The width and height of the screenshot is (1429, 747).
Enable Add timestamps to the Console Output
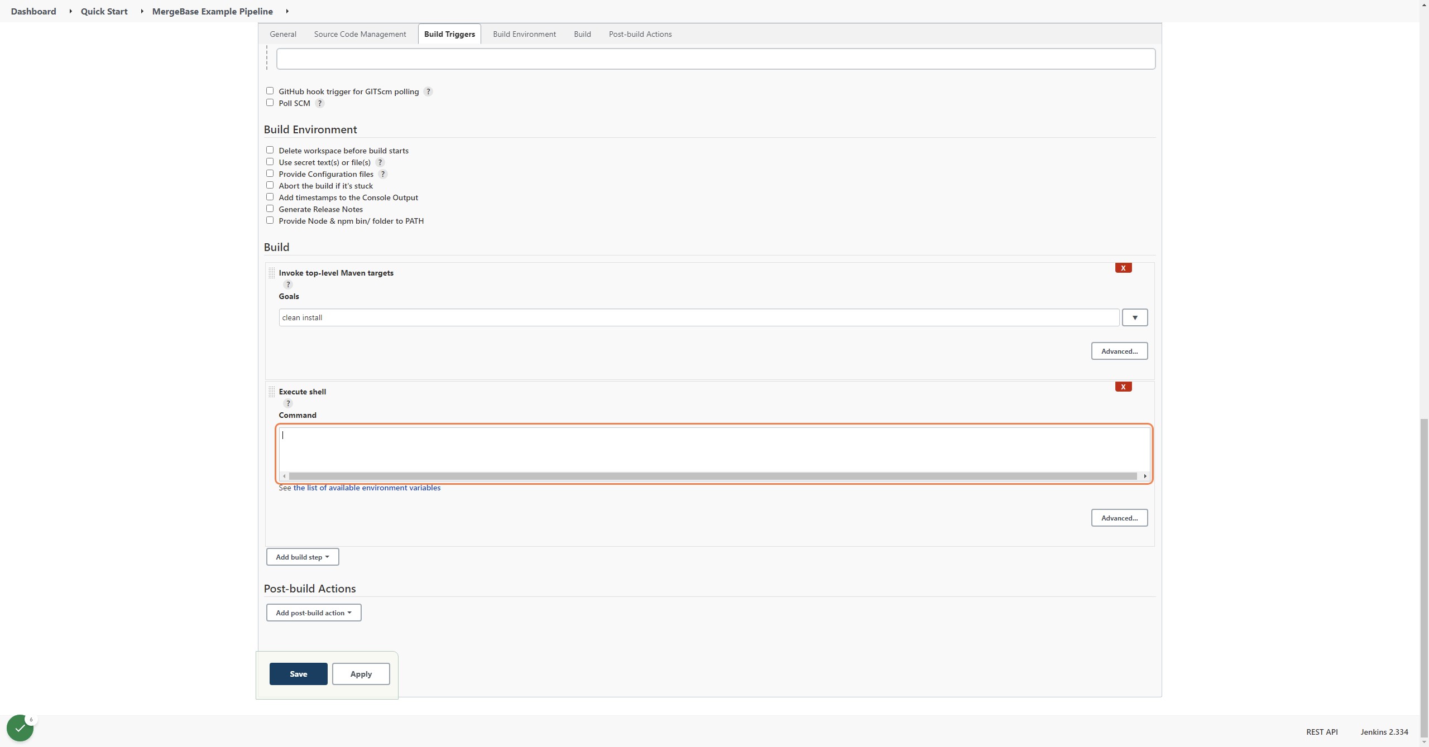tap(270, 196)
